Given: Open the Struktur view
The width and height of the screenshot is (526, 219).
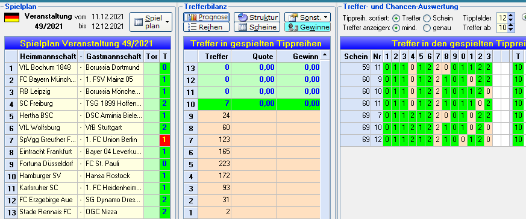Looking at the screenshot, I should pos(257,17).
